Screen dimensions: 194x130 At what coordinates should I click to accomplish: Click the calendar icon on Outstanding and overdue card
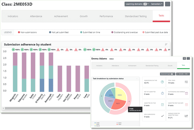[x=186, y=93]
